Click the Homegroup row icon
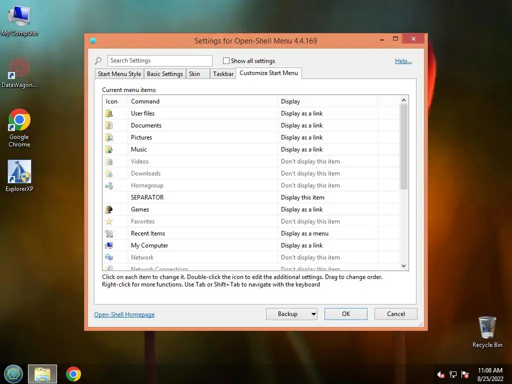 tap(109, 185)
